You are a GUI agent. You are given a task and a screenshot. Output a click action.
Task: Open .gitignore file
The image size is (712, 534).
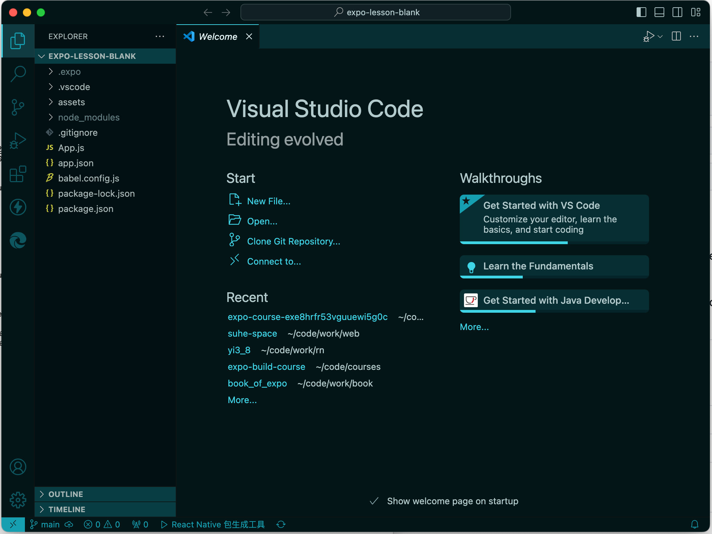105,133
